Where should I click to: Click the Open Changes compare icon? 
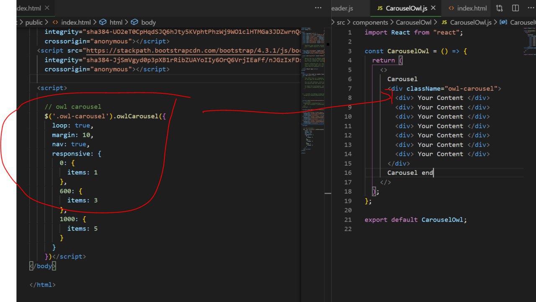(x=500, y=8)
